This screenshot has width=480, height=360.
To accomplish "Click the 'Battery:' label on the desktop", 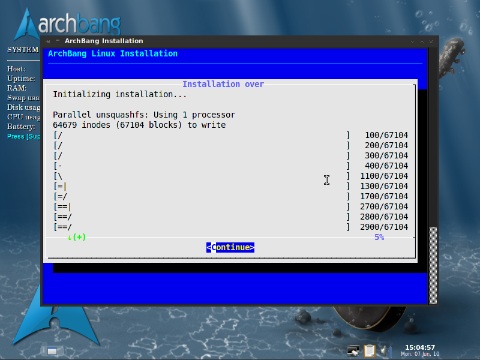I will point(21,127).
